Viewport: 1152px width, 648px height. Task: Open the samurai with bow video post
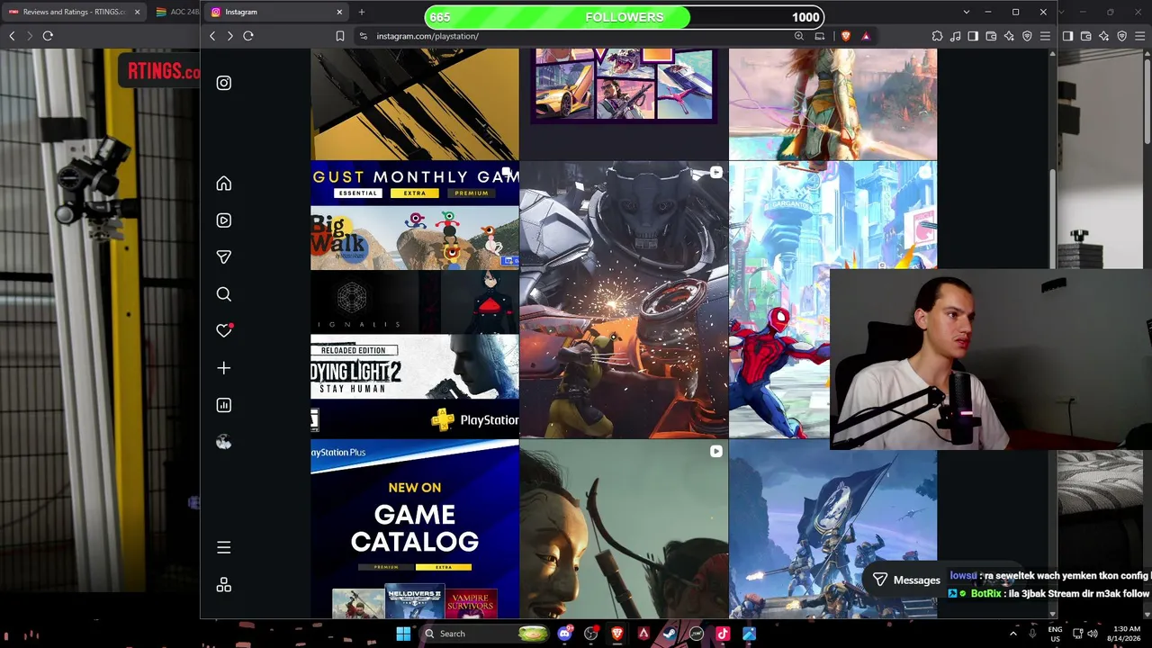tap(624, 529)
